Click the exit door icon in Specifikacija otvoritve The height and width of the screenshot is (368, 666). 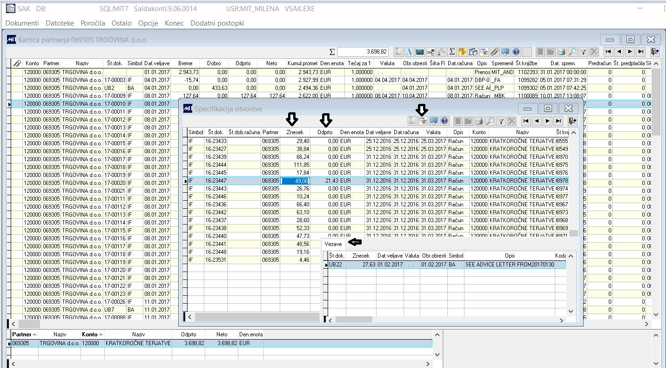pyautogui.click(x=572, y=121)
